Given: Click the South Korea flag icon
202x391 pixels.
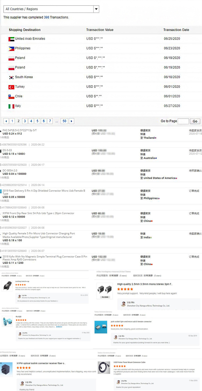Looking at the screenshot, I should click(11, 77).
